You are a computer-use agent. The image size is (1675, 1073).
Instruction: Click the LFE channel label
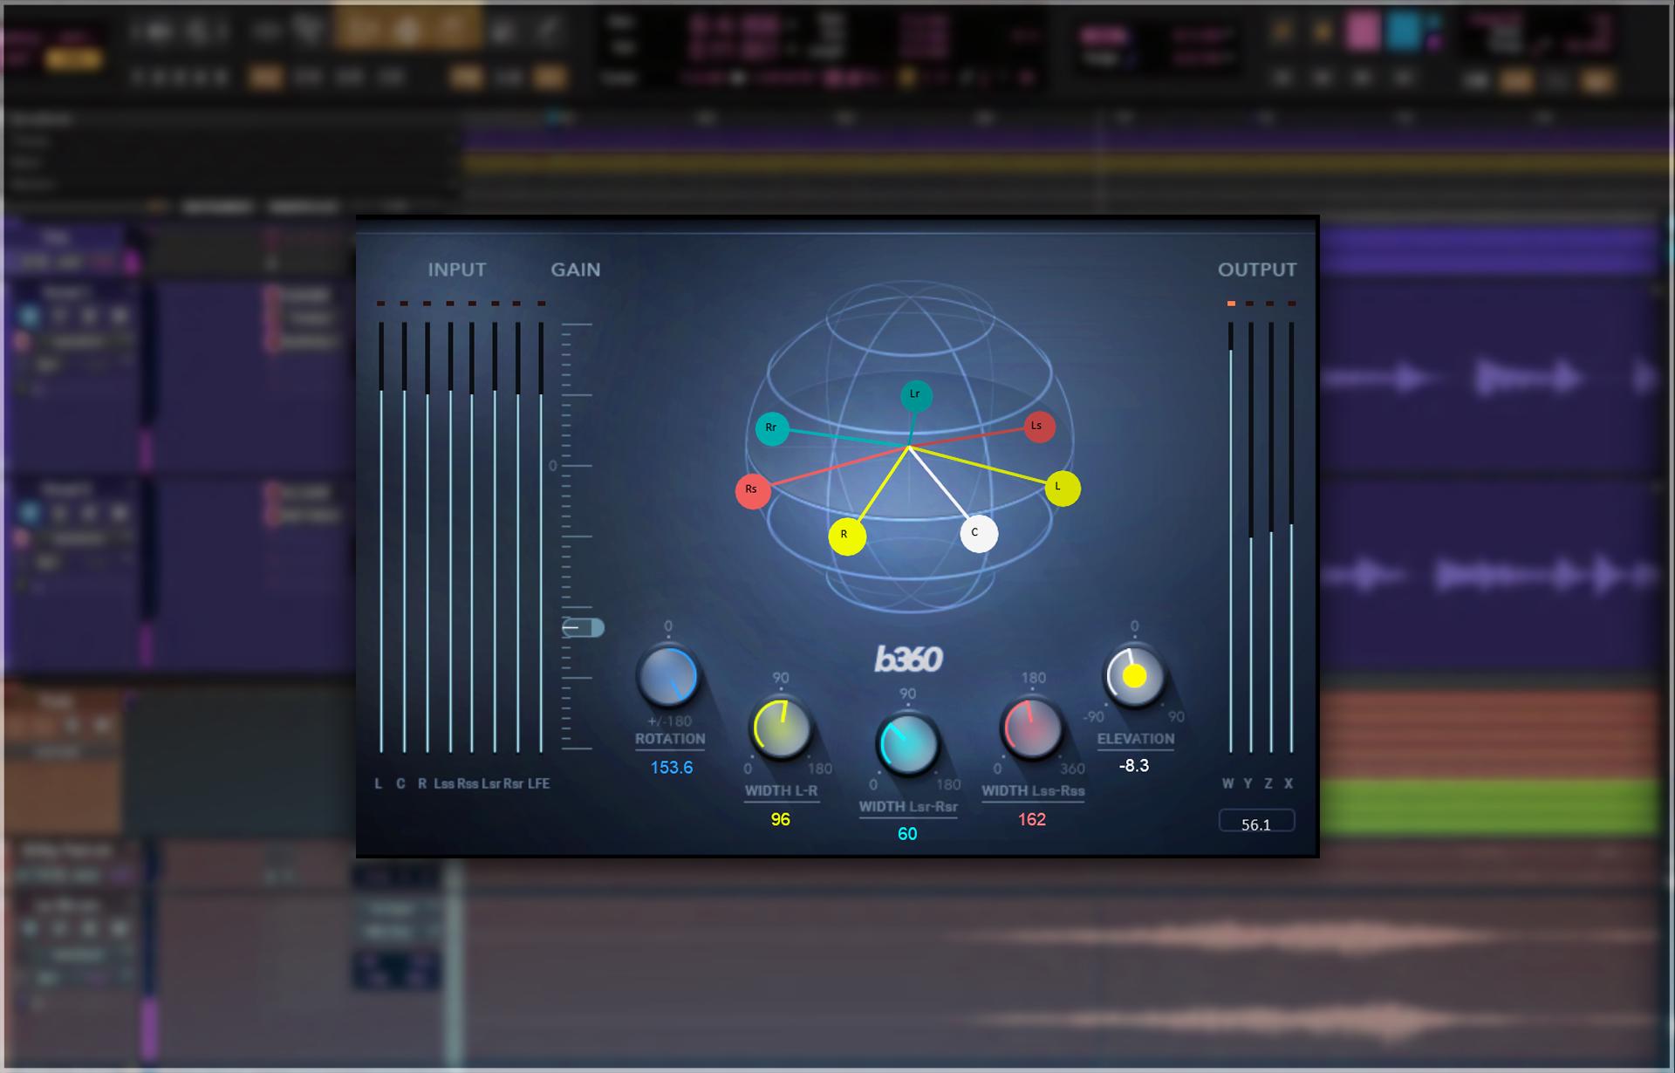539,783
